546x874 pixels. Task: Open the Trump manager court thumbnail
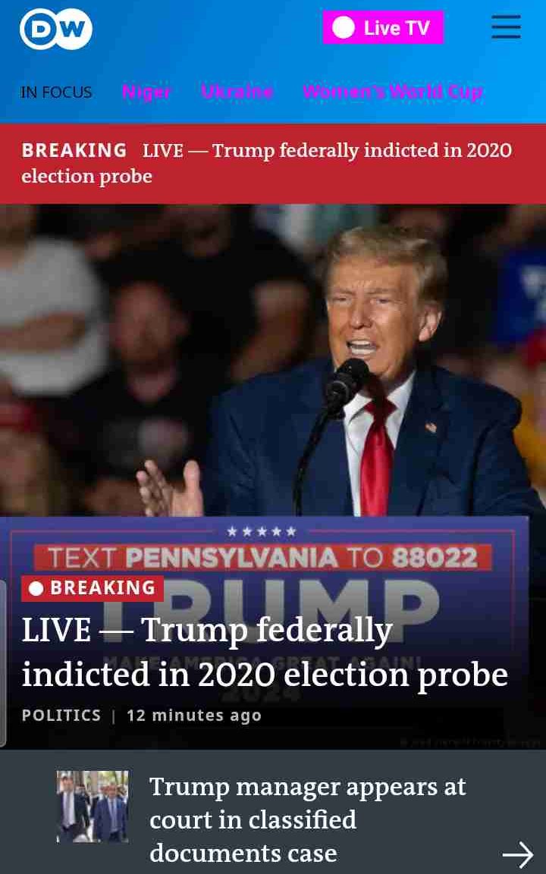pos(93,807)
